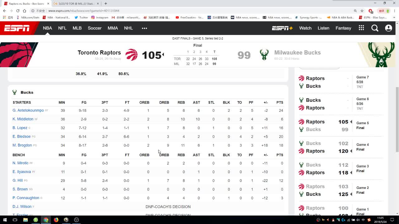Click the ESPN+ logo in header
This screenshot has width=399, height=224.
coord(282,28)
